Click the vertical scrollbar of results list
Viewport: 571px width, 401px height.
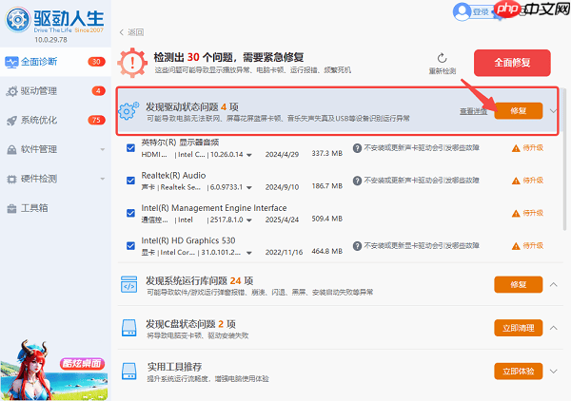tap(564, 159)
